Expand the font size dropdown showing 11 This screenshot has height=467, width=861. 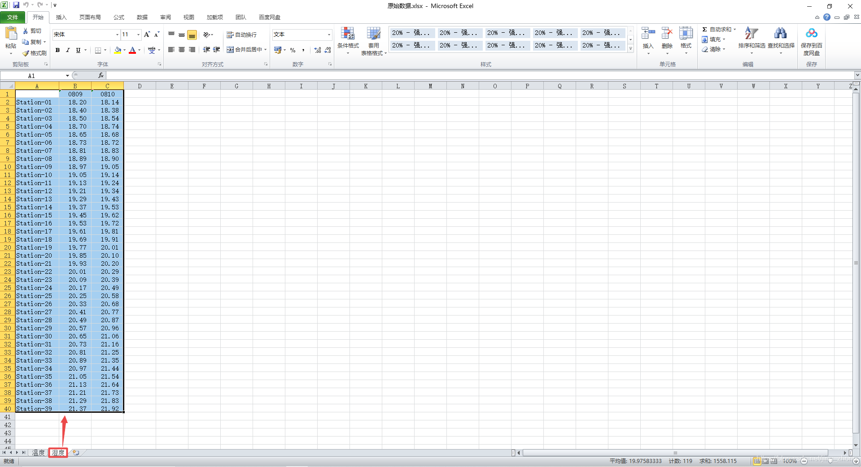[139, 35]
